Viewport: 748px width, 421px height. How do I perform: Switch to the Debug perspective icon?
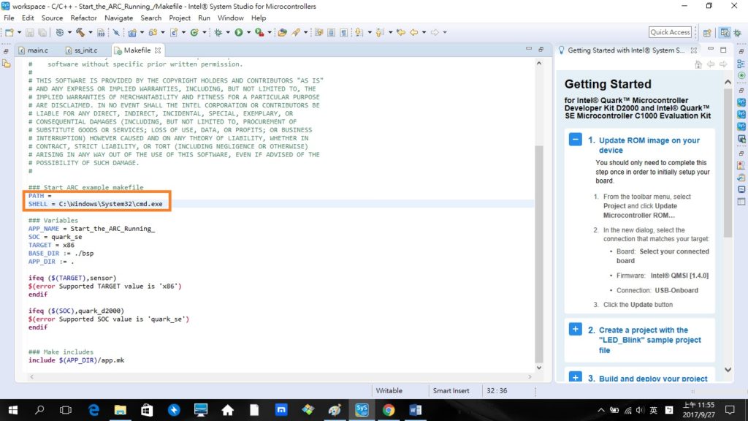coord(738,32)
